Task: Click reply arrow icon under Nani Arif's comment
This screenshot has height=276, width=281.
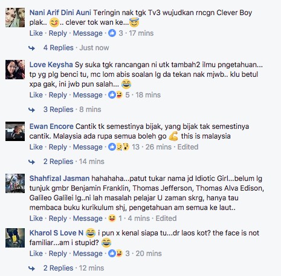Action: (x=31, y=48)
